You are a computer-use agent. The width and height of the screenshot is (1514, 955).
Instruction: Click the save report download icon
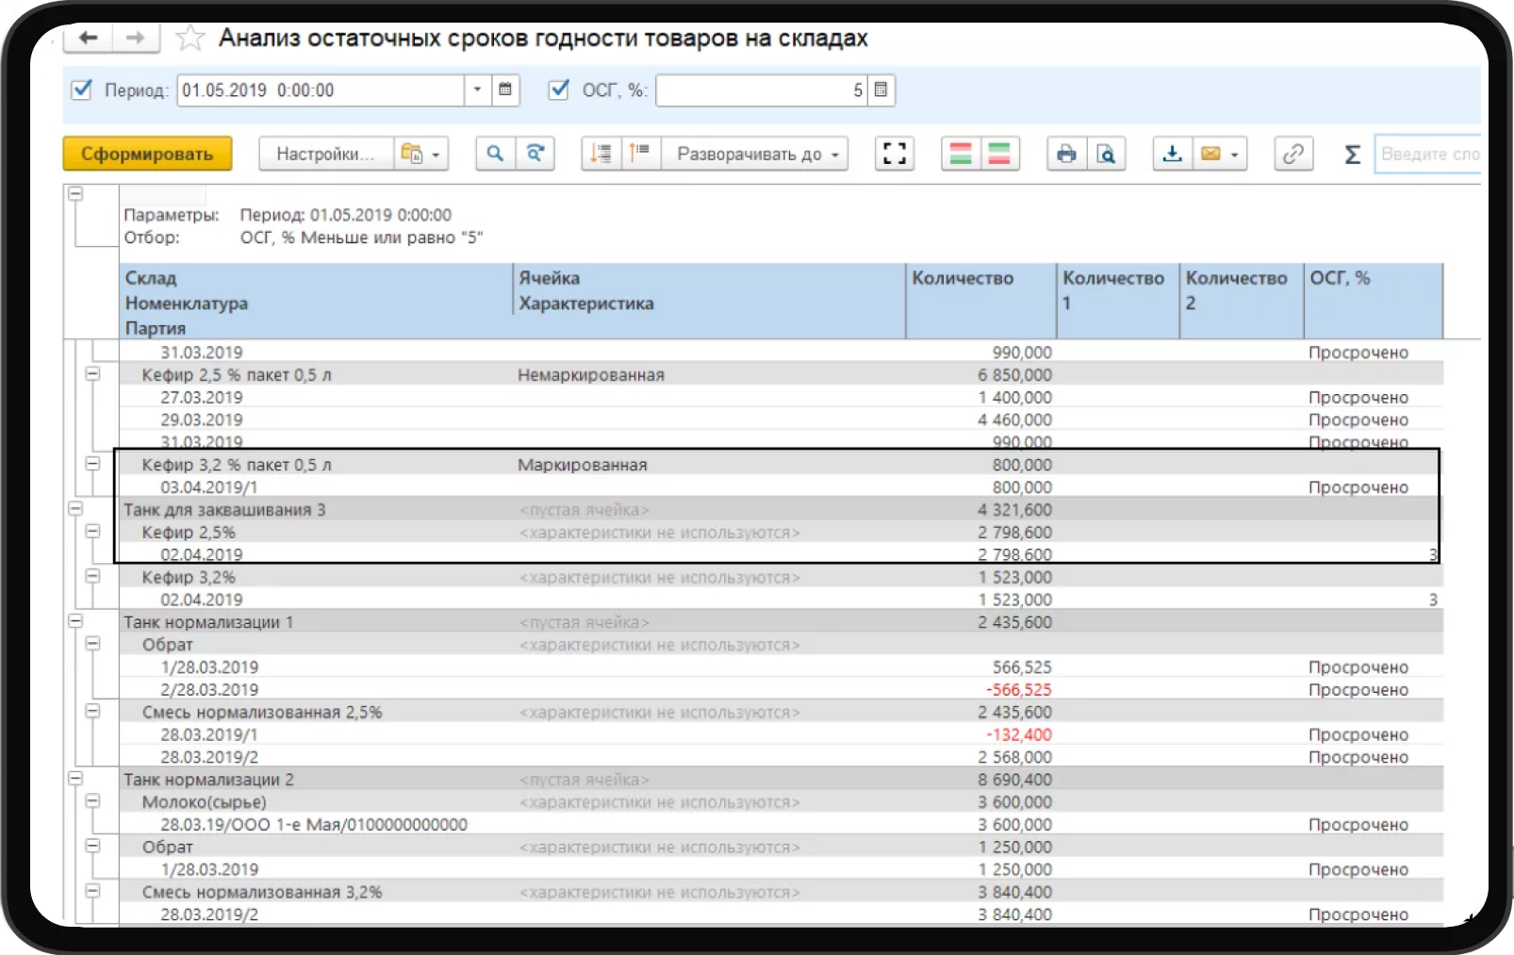[x=1172, y=154]
